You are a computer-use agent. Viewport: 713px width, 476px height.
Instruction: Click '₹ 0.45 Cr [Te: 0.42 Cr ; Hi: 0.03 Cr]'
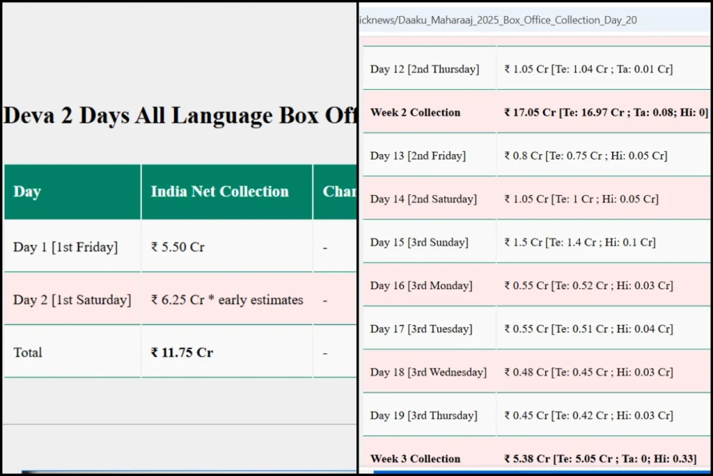pyautogui.click(x=588, y=415)
